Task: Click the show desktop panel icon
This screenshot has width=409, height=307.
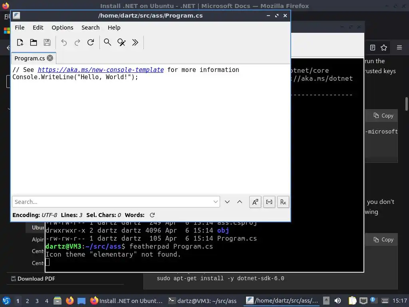Action: pos(81,301)
